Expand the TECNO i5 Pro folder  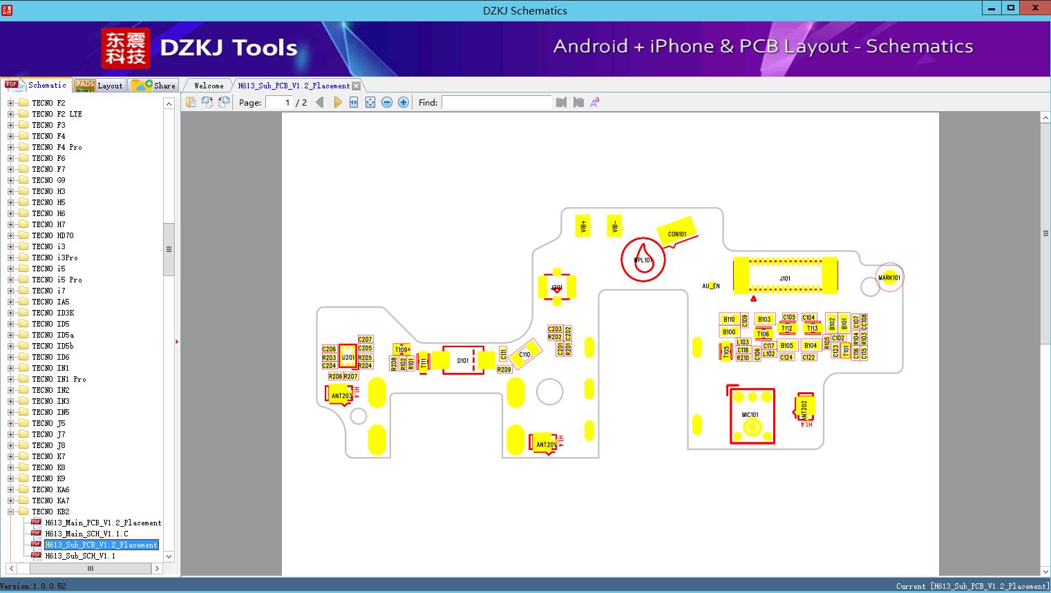tap(10, 280)
